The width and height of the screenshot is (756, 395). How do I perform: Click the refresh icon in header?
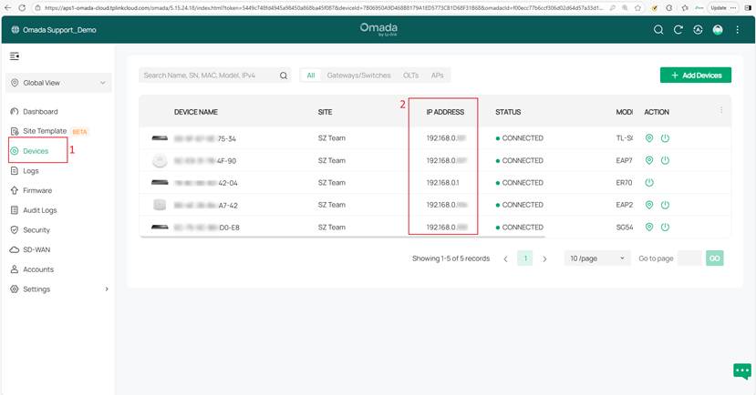click(678, 29)
